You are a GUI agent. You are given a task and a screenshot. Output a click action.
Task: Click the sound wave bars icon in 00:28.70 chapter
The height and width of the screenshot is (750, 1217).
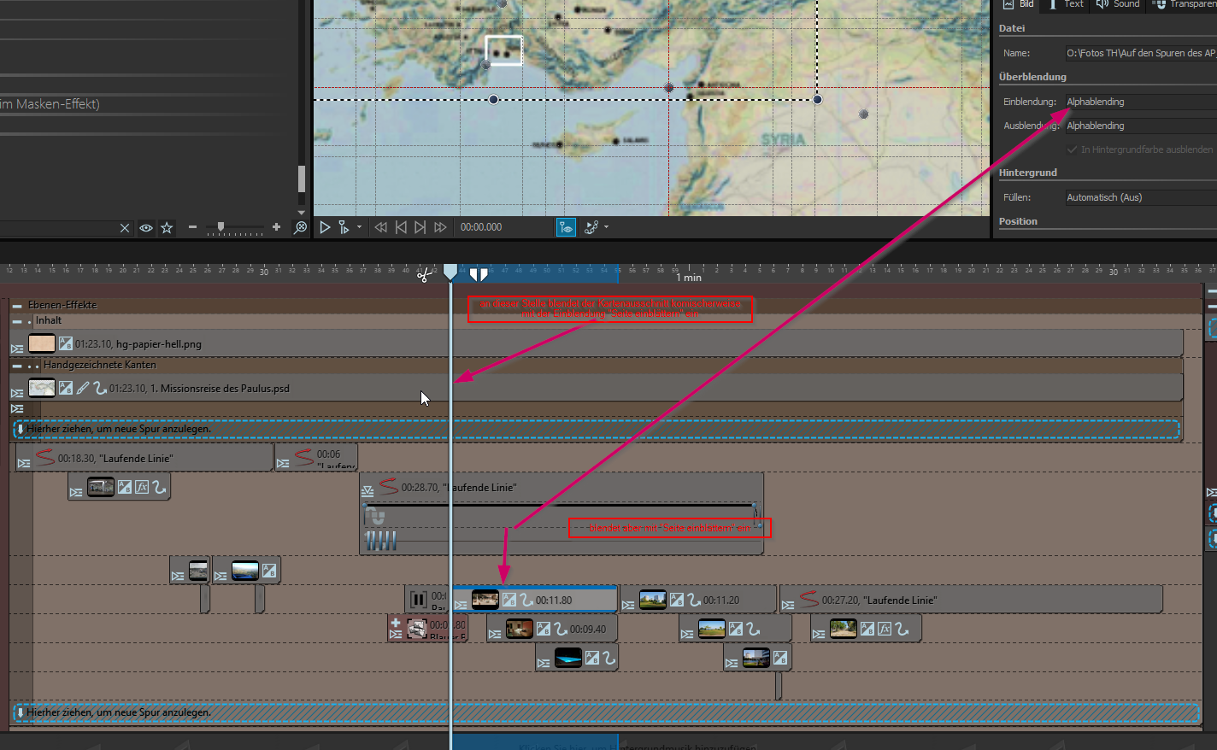pyautogui.click(x=381, y=540)
